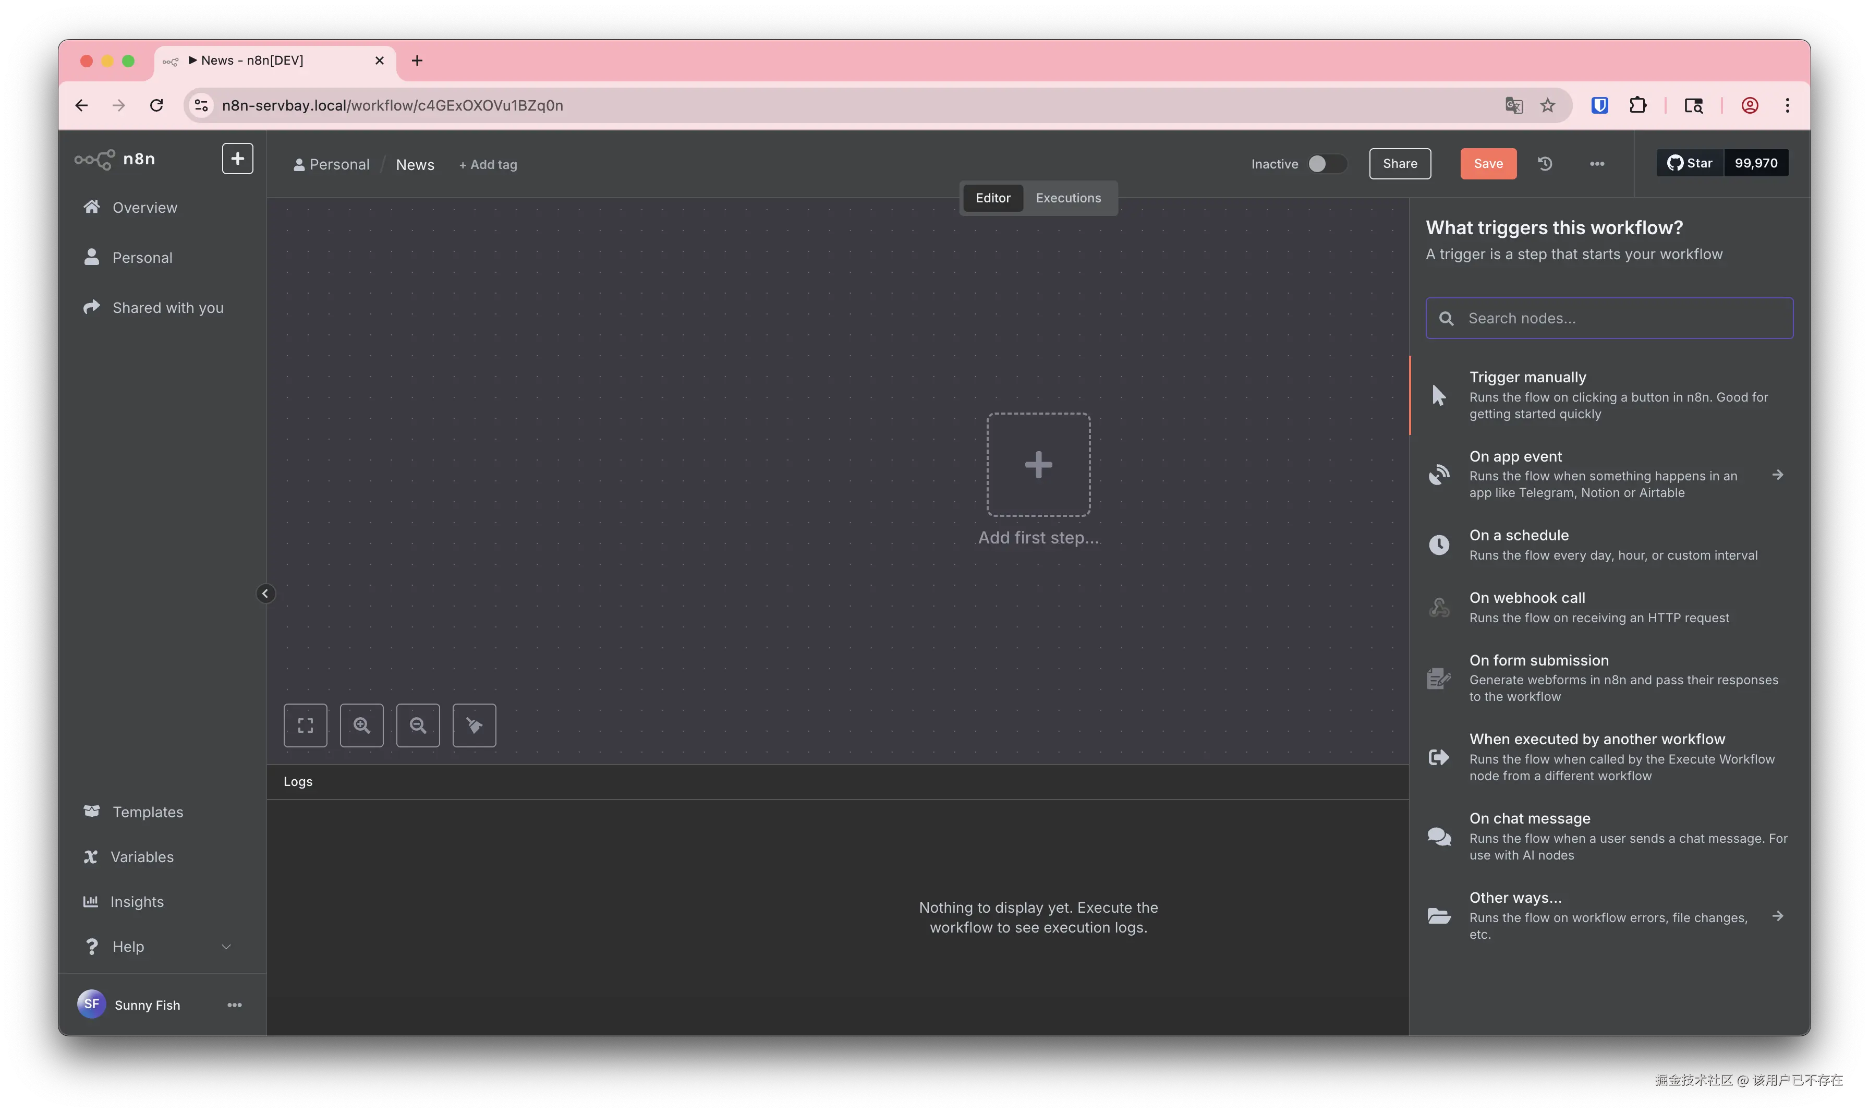Click the zoom to fit canvas icon
The image size is (1869, 1113).
(x=305, y=725)
